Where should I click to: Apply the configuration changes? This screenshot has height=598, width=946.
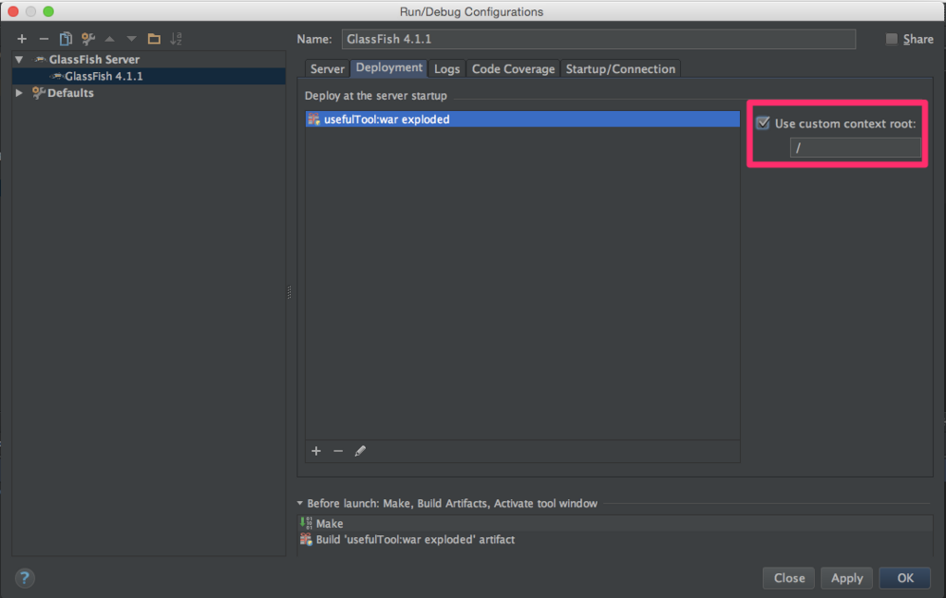click(847, 578)
